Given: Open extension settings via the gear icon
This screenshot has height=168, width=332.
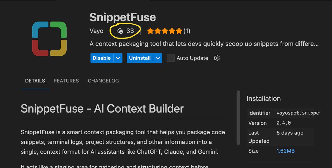Looking at the screenshot, I should point(217,58).
